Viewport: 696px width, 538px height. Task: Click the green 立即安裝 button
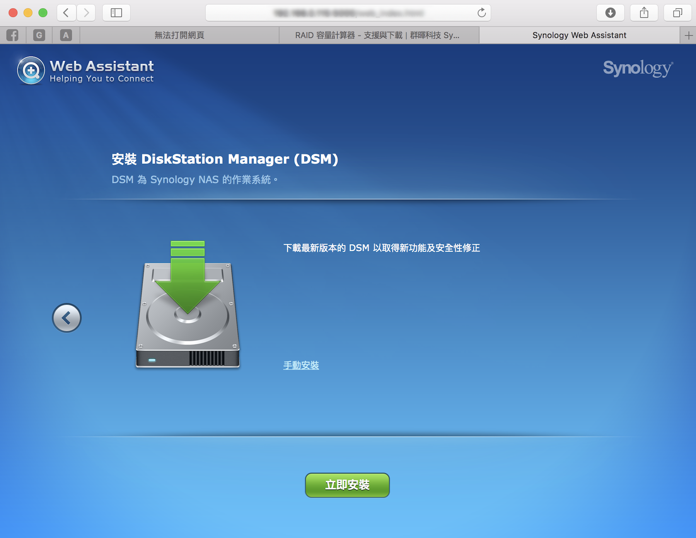(x=347, y=485)
